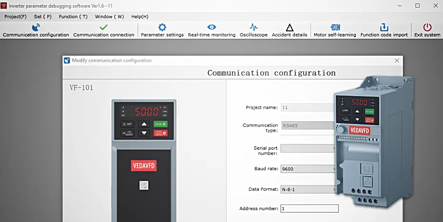The height and width of the screenshot is (222, 443).
Task: Click the Project name field
Action: pos(308,107)
